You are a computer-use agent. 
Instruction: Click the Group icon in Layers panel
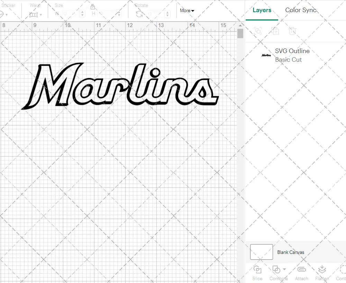[258, 31]
